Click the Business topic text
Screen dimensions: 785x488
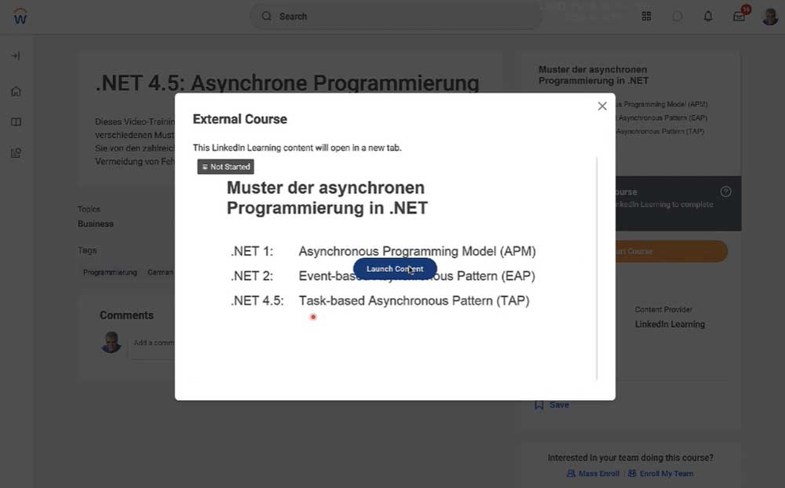96,224
